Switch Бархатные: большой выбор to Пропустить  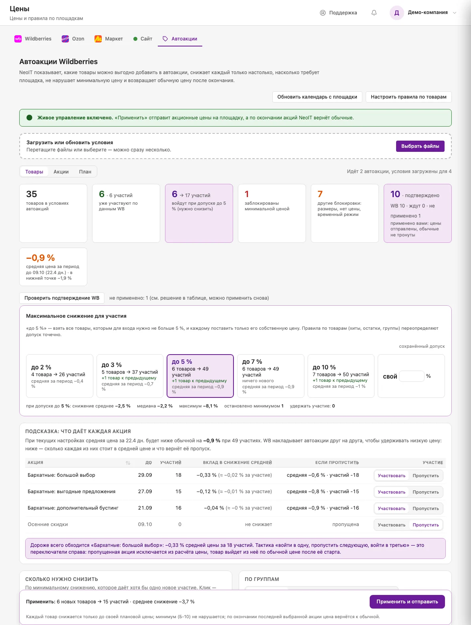[x=426, y=476]
